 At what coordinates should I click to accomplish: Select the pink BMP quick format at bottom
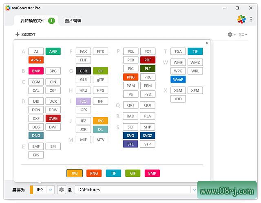152,173
